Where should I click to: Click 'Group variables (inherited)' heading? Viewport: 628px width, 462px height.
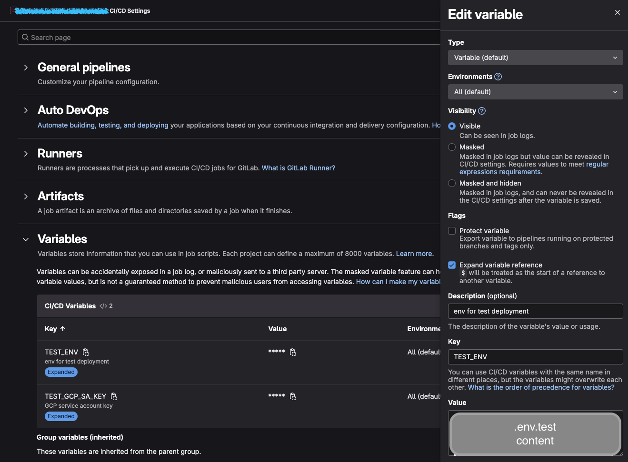click(x=80, y=437)
